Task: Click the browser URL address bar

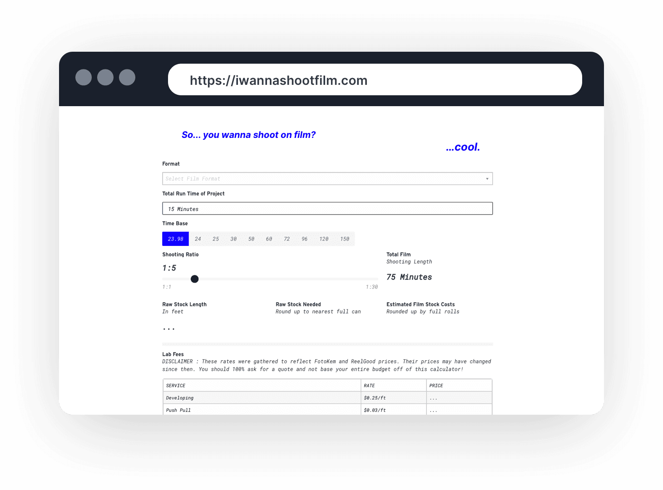Action: point(375,80)
